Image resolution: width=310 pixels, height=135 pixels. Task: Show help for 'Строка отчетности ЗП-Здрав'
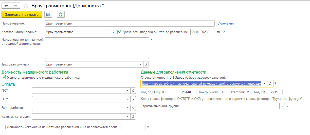point(275,83)
